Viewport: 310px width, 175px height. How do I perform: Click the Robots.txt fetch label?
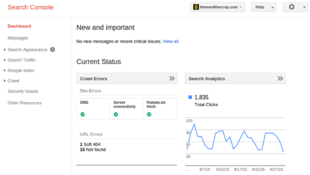(156, 104)
